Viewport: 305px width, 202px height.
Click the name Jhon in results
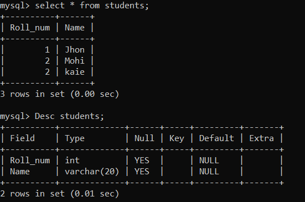click(x=75, y=50)
